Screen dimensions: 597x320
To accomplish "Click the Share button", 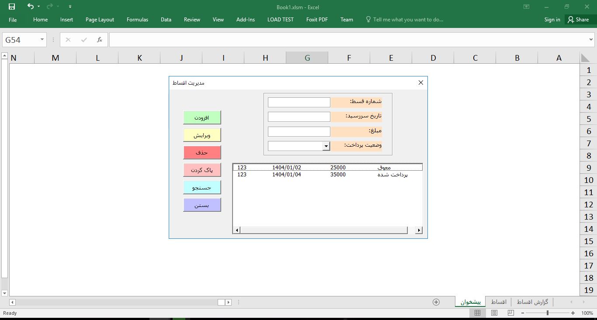I will coord(578,20).
